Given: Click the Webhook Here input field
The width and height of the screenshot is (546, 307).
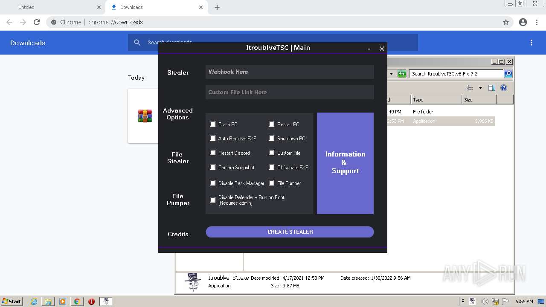Looking at the screenshot, I should 290,72.
